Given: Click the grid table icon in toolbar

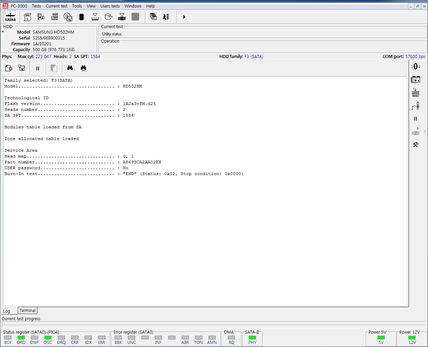Looking at the screenshot, I should [x=135, y=17].
